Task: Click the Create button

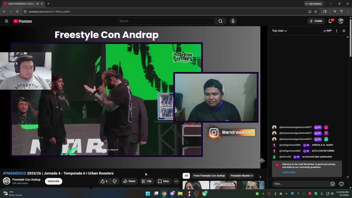Action: 316,21
